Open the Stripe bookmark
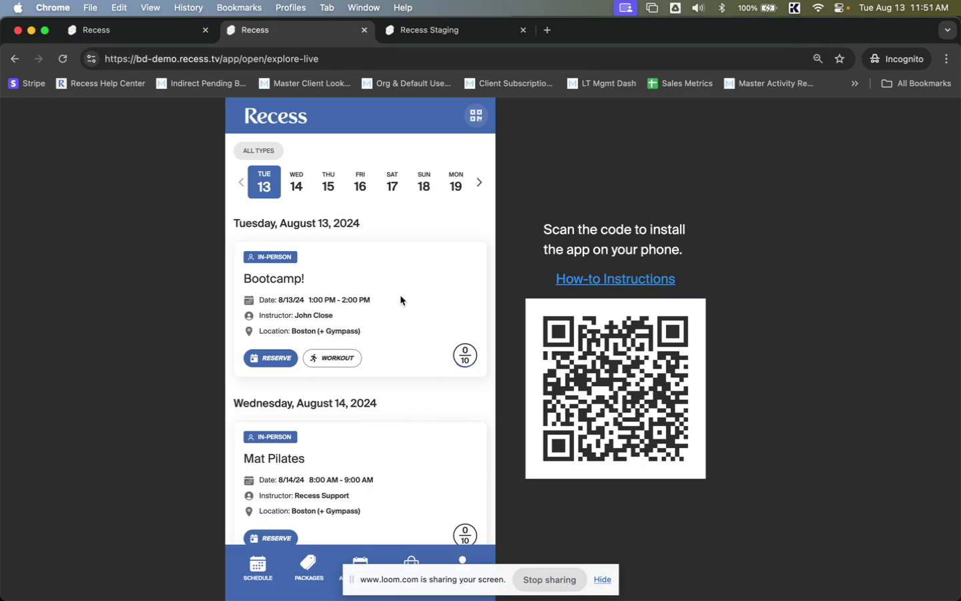The height and width of the screenshot is (601, 961). (27, 83)
